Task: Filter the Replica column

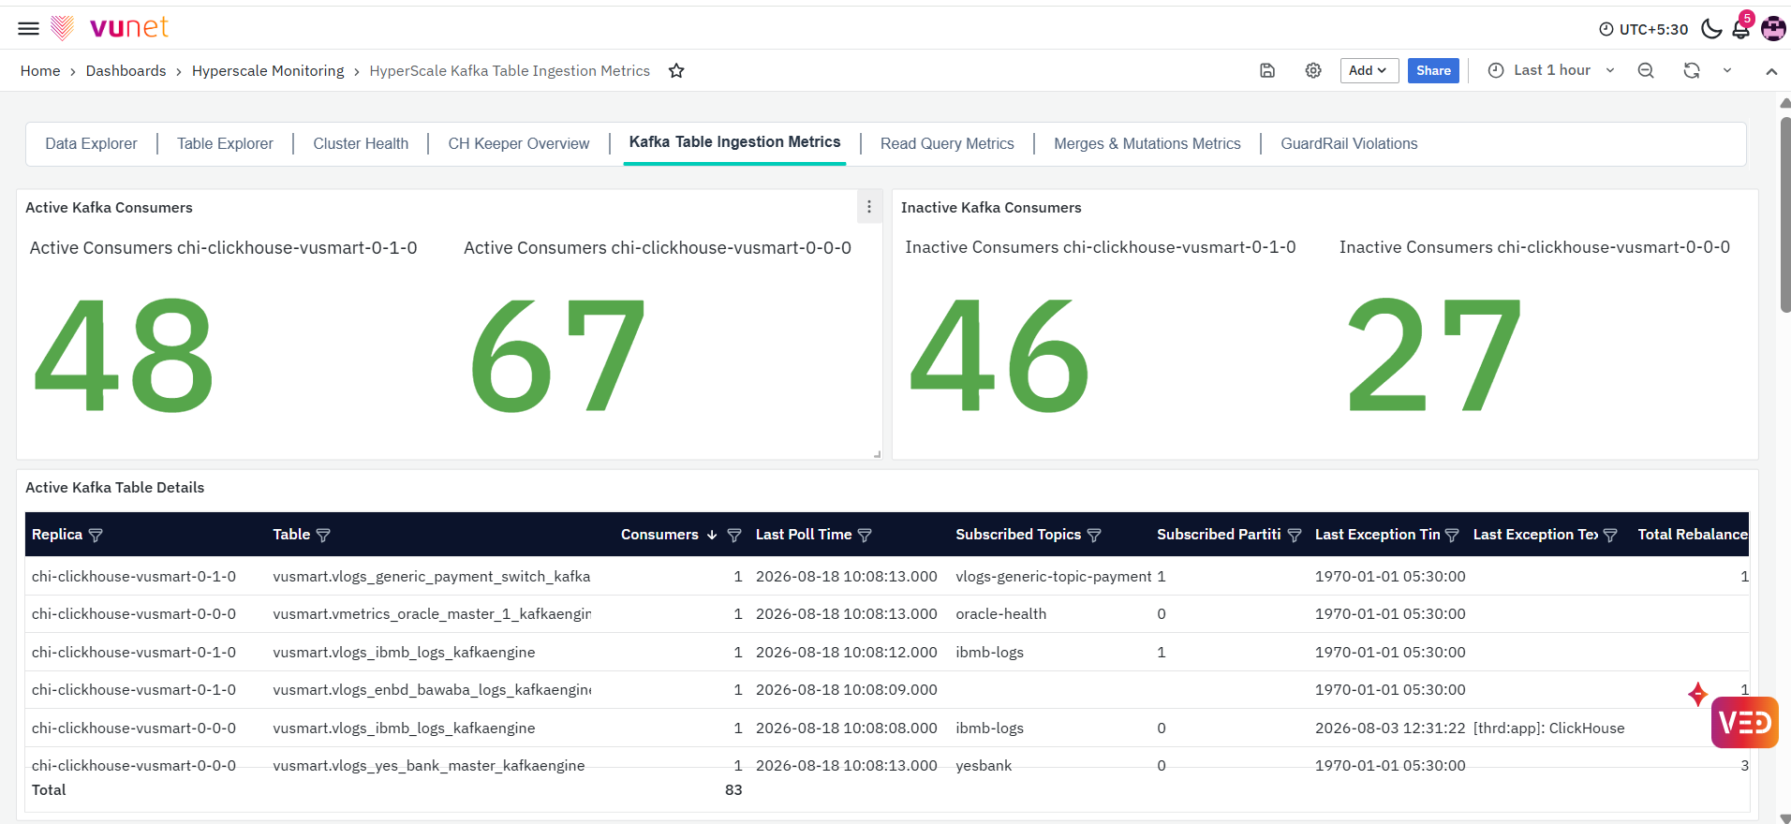Action: [x=96, y=535]
